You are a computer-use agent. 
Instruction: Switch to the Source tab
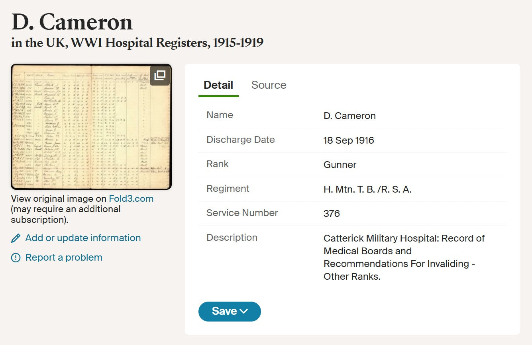tap(269, 85)
